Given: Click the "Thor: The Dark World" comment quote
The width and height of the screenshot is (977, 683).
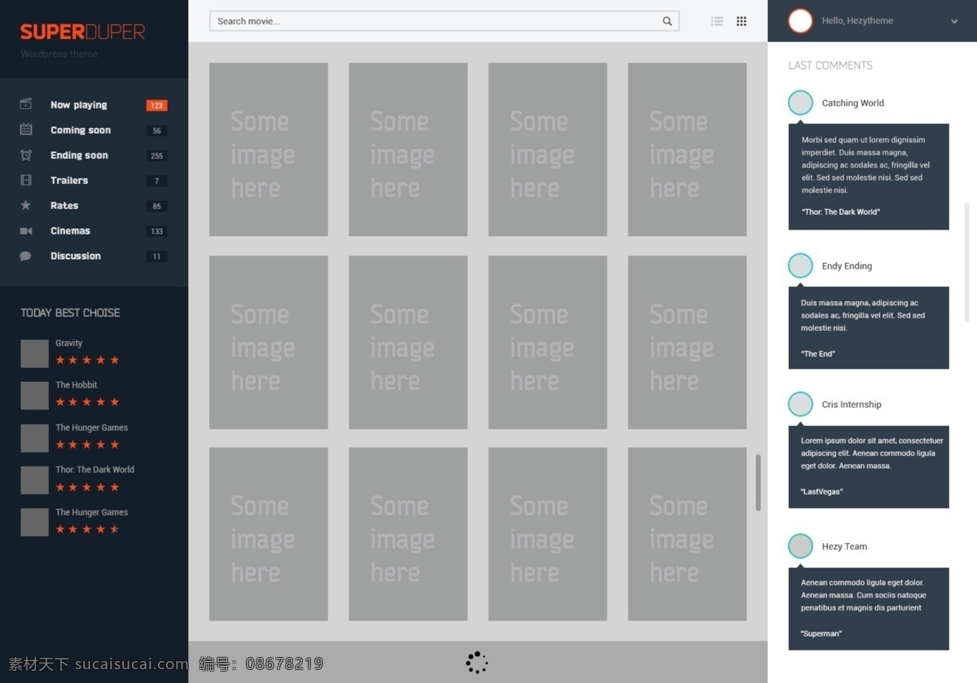Looking at the screenshot, I should coord(841,212).
